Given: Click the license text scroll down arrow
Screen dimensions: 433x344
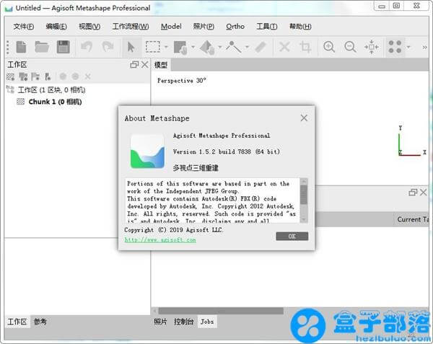Looking at the screenshot, I should coord(304,219).
